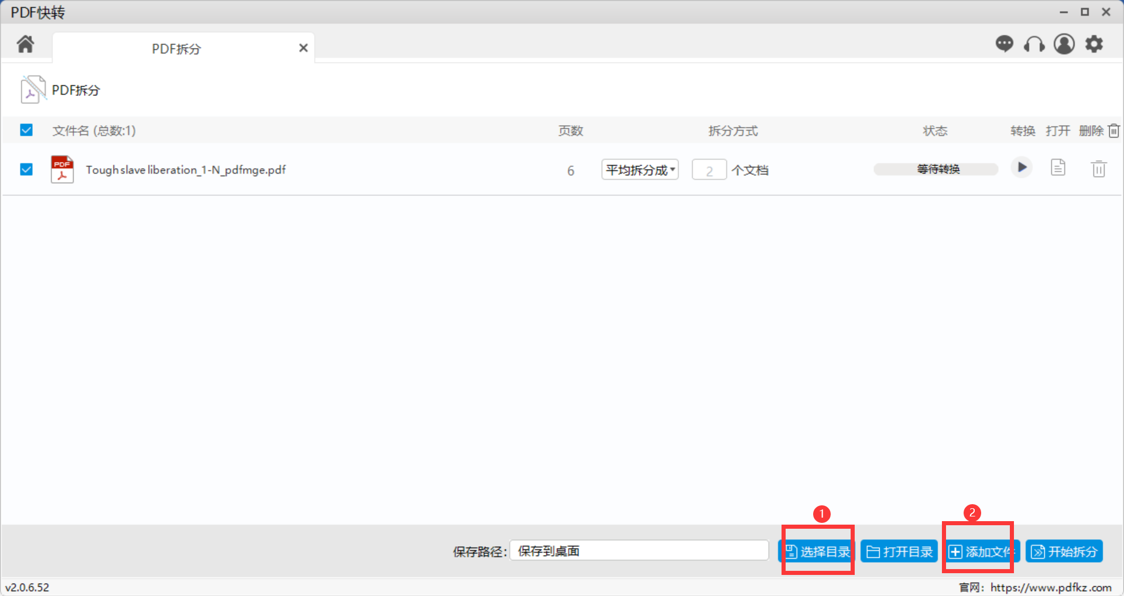
Task: Switch to the PDF拆分 tab
Action: click(x=176, y=49)
